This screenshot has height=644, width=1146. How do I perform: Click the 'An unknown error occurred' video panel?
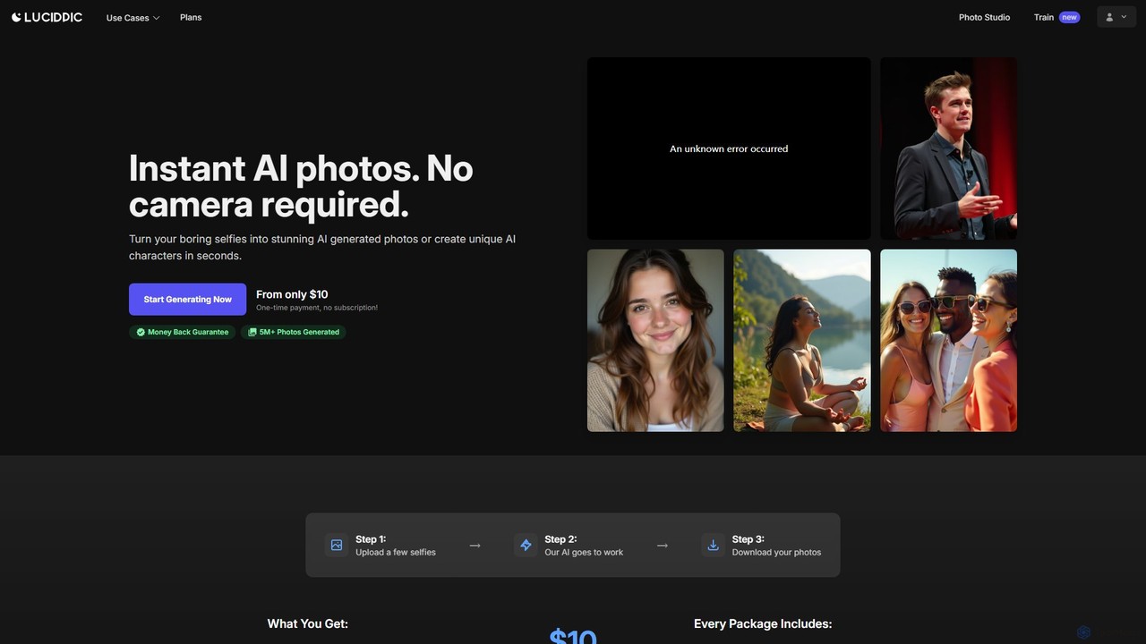(x=729, y=148)
